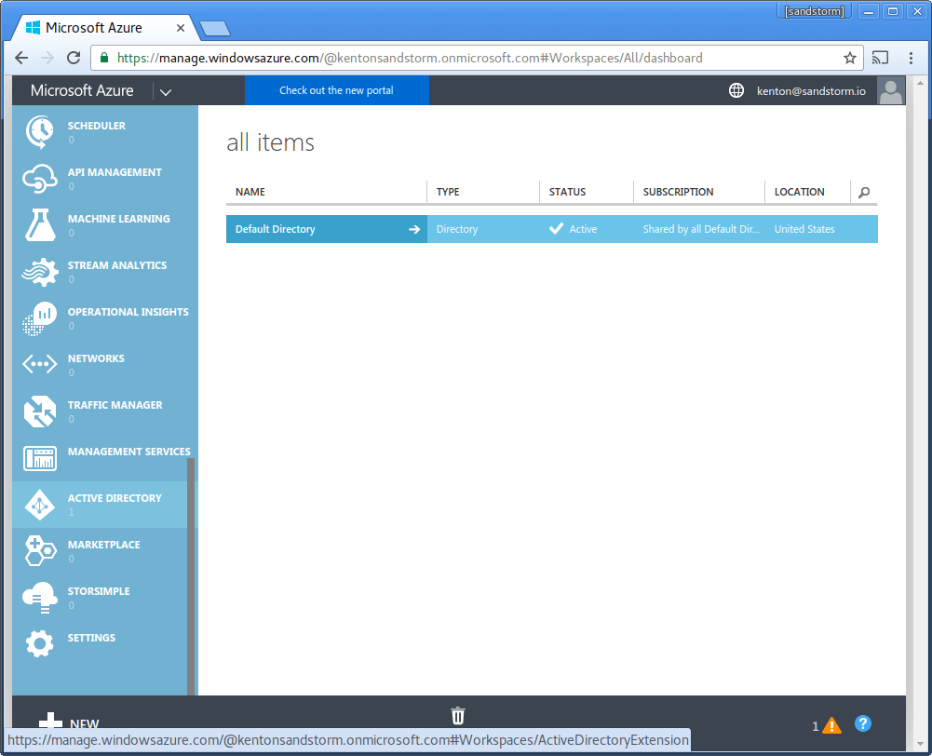Screen dimensions: 932x756
Task: Click the browser cast icon
Action: [x=880, y=58]
